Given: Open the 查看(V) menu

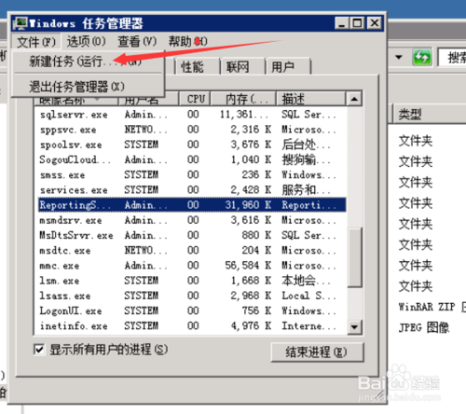Looking at the screenshot, I should pyautogui.click(x=137, y=42).
